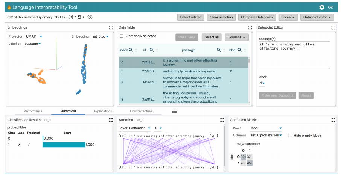341x178 pixels.
Task: Open the layer_0/attention dropdown
Action: 135,128
